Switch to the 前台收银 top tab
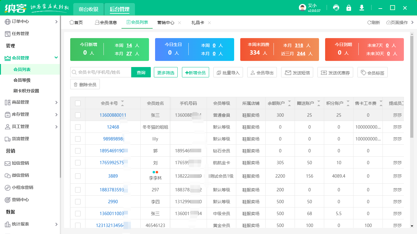The image size is (417, 234). (x=89, y=9)
